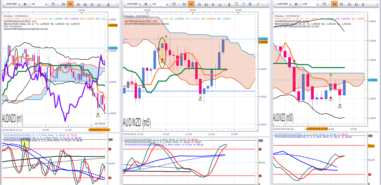Switch the m5 chart to Bid prices
The width and height of the screenshot is (381, 185).
[185, 4]
